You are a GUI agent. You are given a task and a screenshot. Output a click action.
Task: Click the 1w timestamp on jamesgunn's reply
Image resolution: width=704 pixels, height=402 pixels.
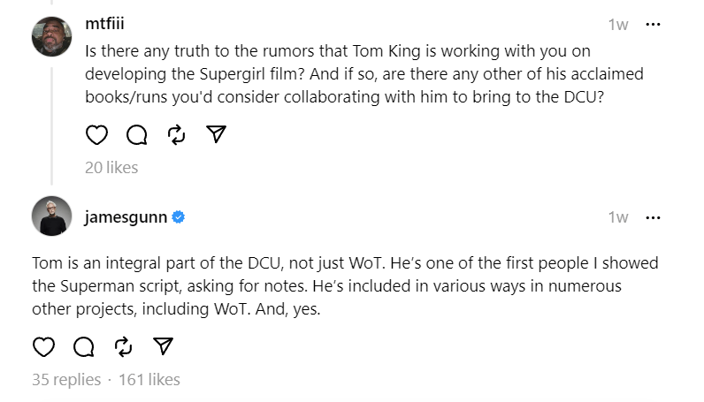click(x=618, y=216)
